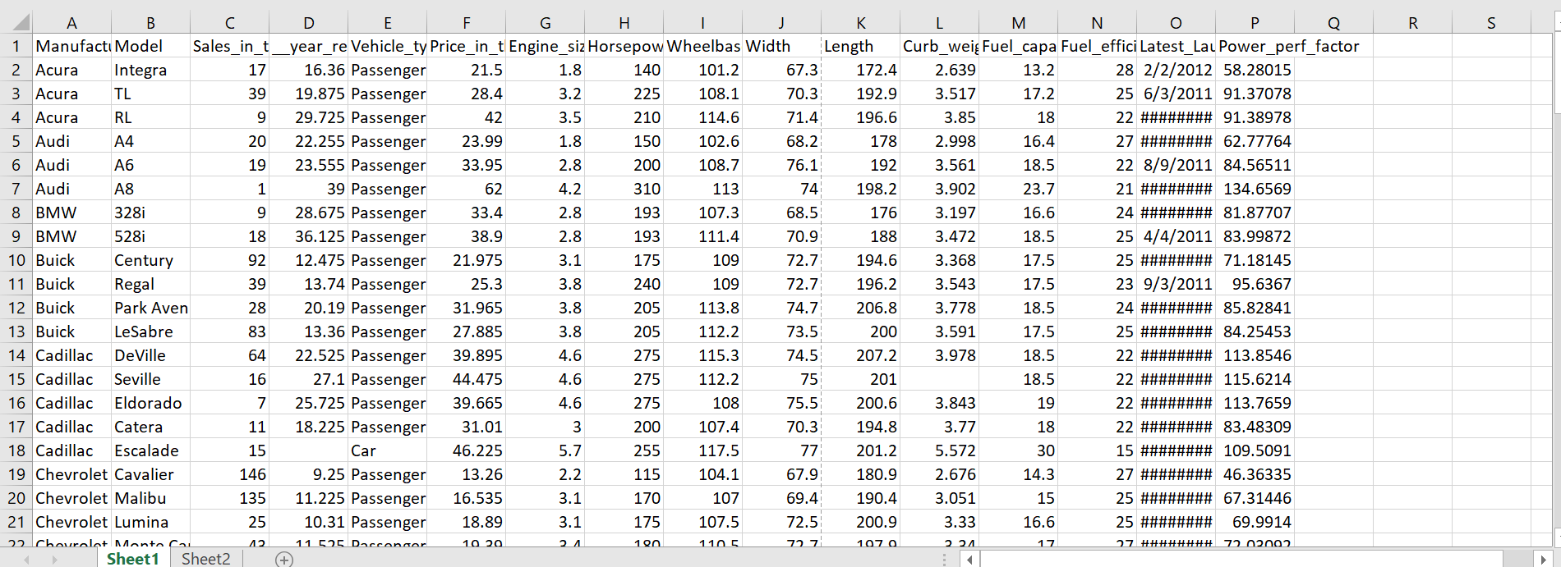Select the 'BMW' cell in row 8

(x=71, y=213)
